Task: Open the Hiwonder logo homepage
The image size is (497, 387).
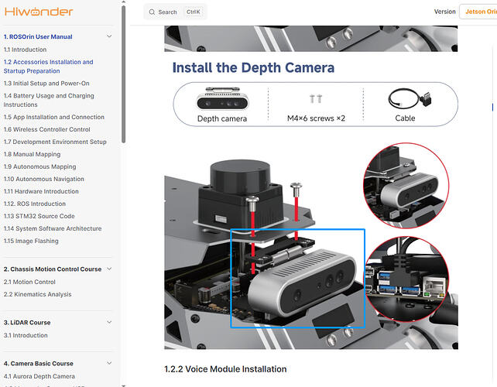Action: click(x=39, y=12)
